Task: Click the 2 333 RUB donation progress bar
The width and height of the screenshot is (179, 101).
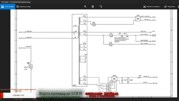Action: pos(18,95)
